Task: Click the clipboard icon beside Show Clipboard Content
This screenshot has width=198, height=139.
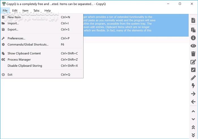Action: (x=3, y=53)
